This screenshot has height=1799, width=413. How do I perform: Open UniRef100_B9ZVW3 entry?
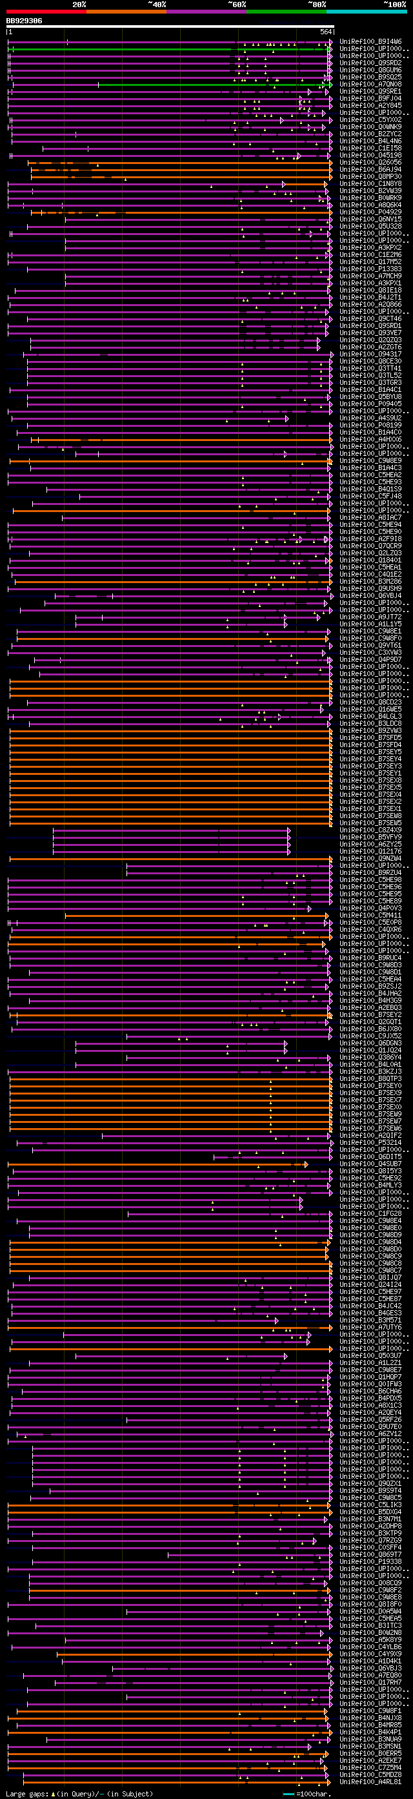pyautogui.click(x=370, y=730)
